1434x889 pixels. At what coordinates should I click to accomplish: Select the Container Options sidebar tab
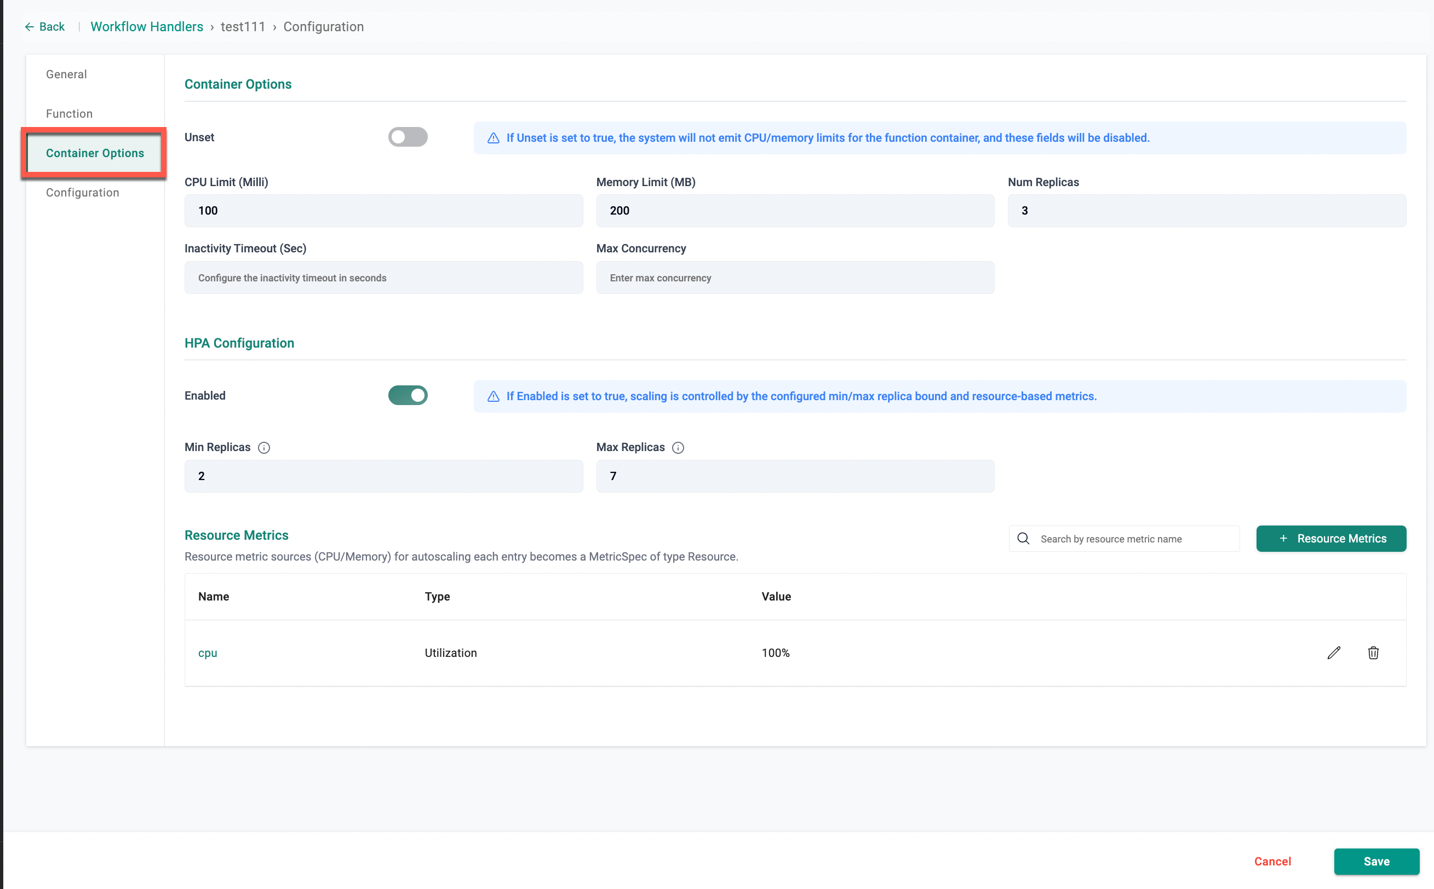click(x=95, y=153)
